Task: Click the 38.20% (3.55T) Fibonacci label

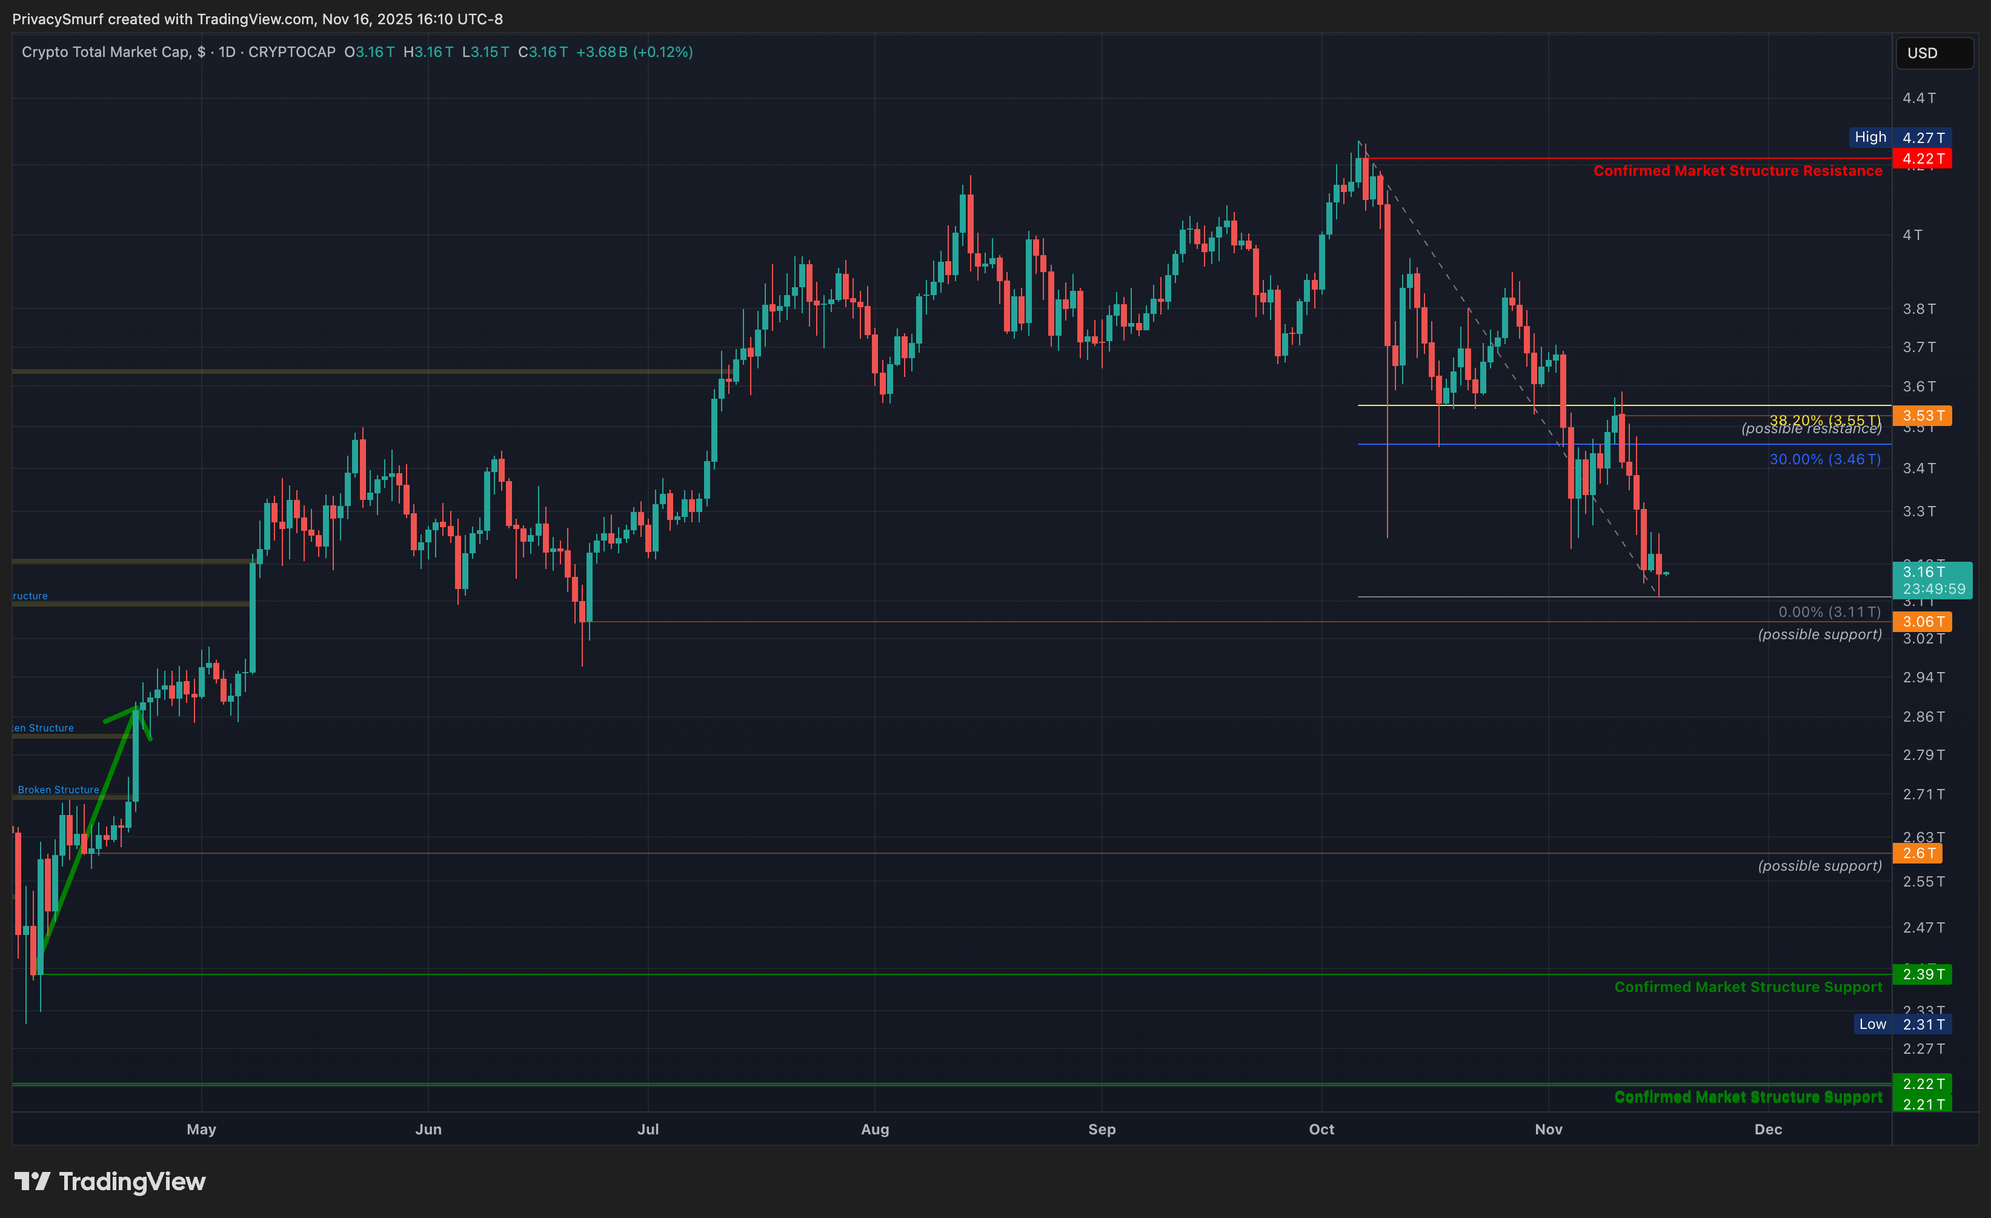Action: point(1824,419)
